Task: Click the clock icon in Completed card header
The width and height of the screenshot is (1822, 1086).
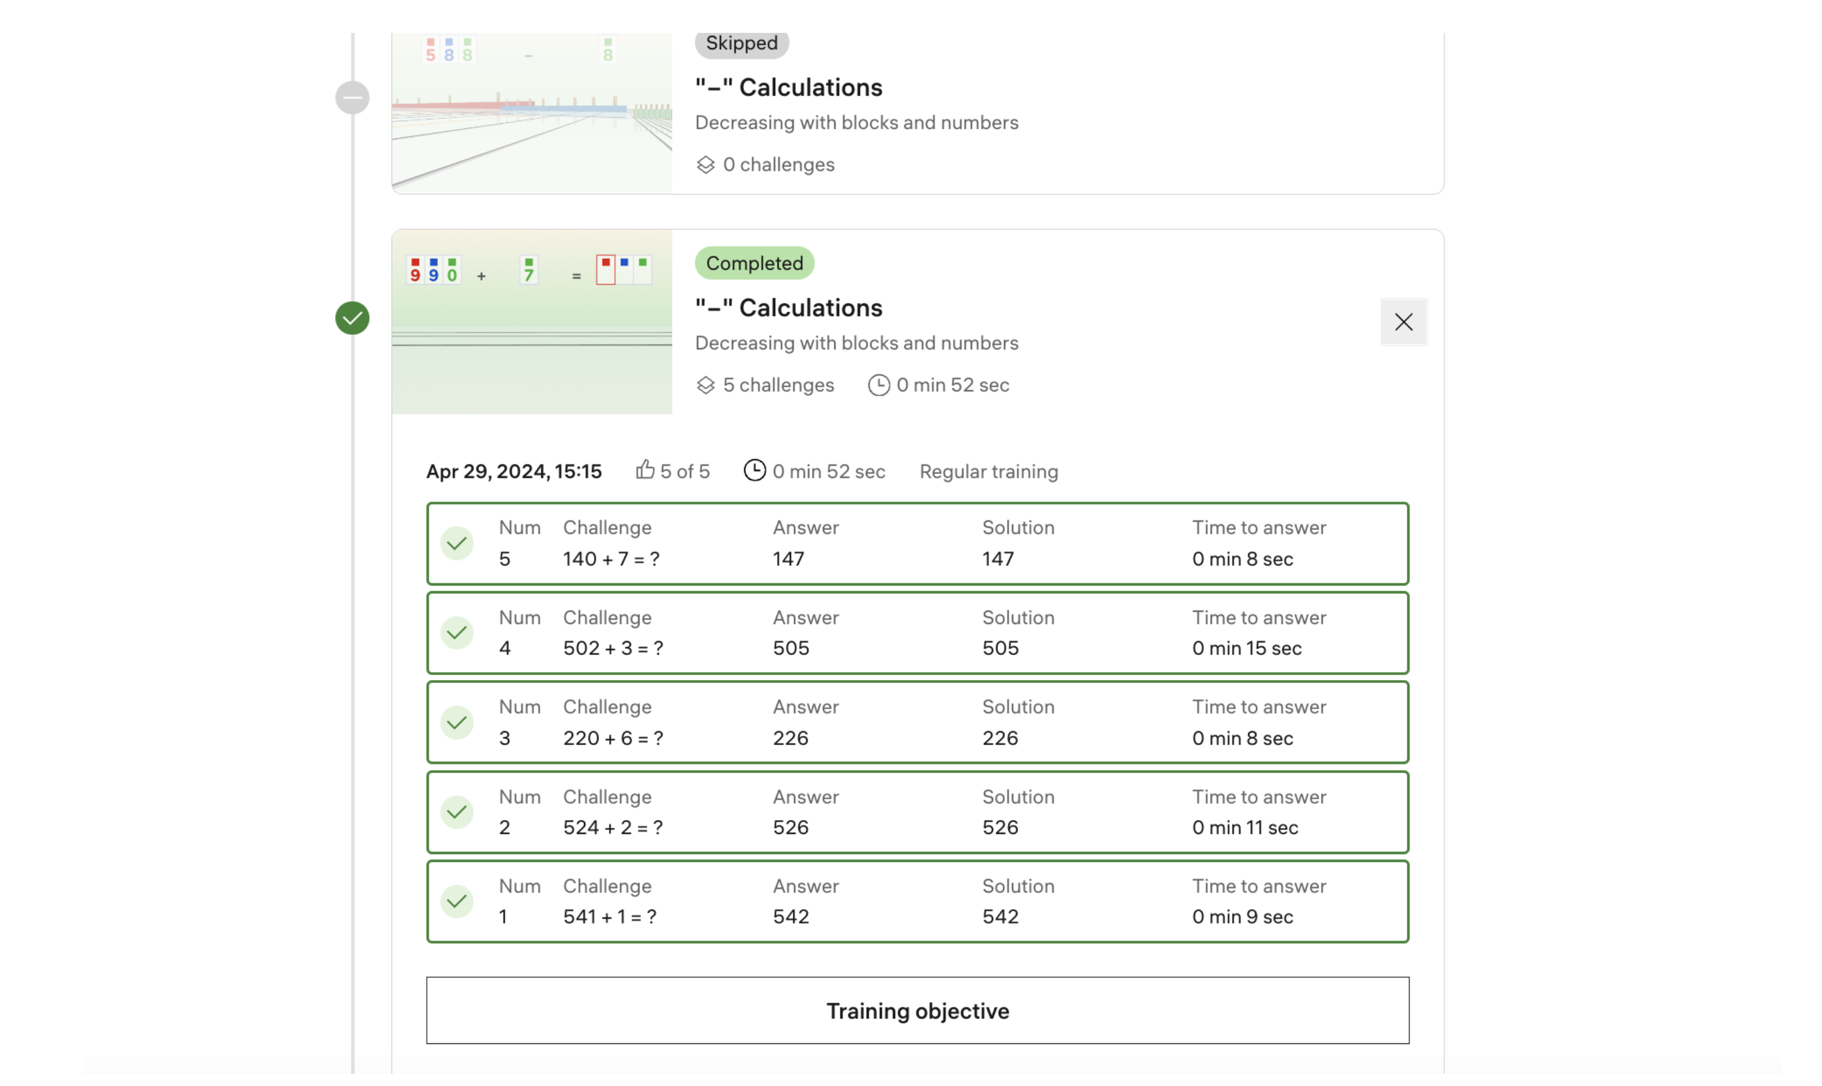Action: tap(879, 385)
